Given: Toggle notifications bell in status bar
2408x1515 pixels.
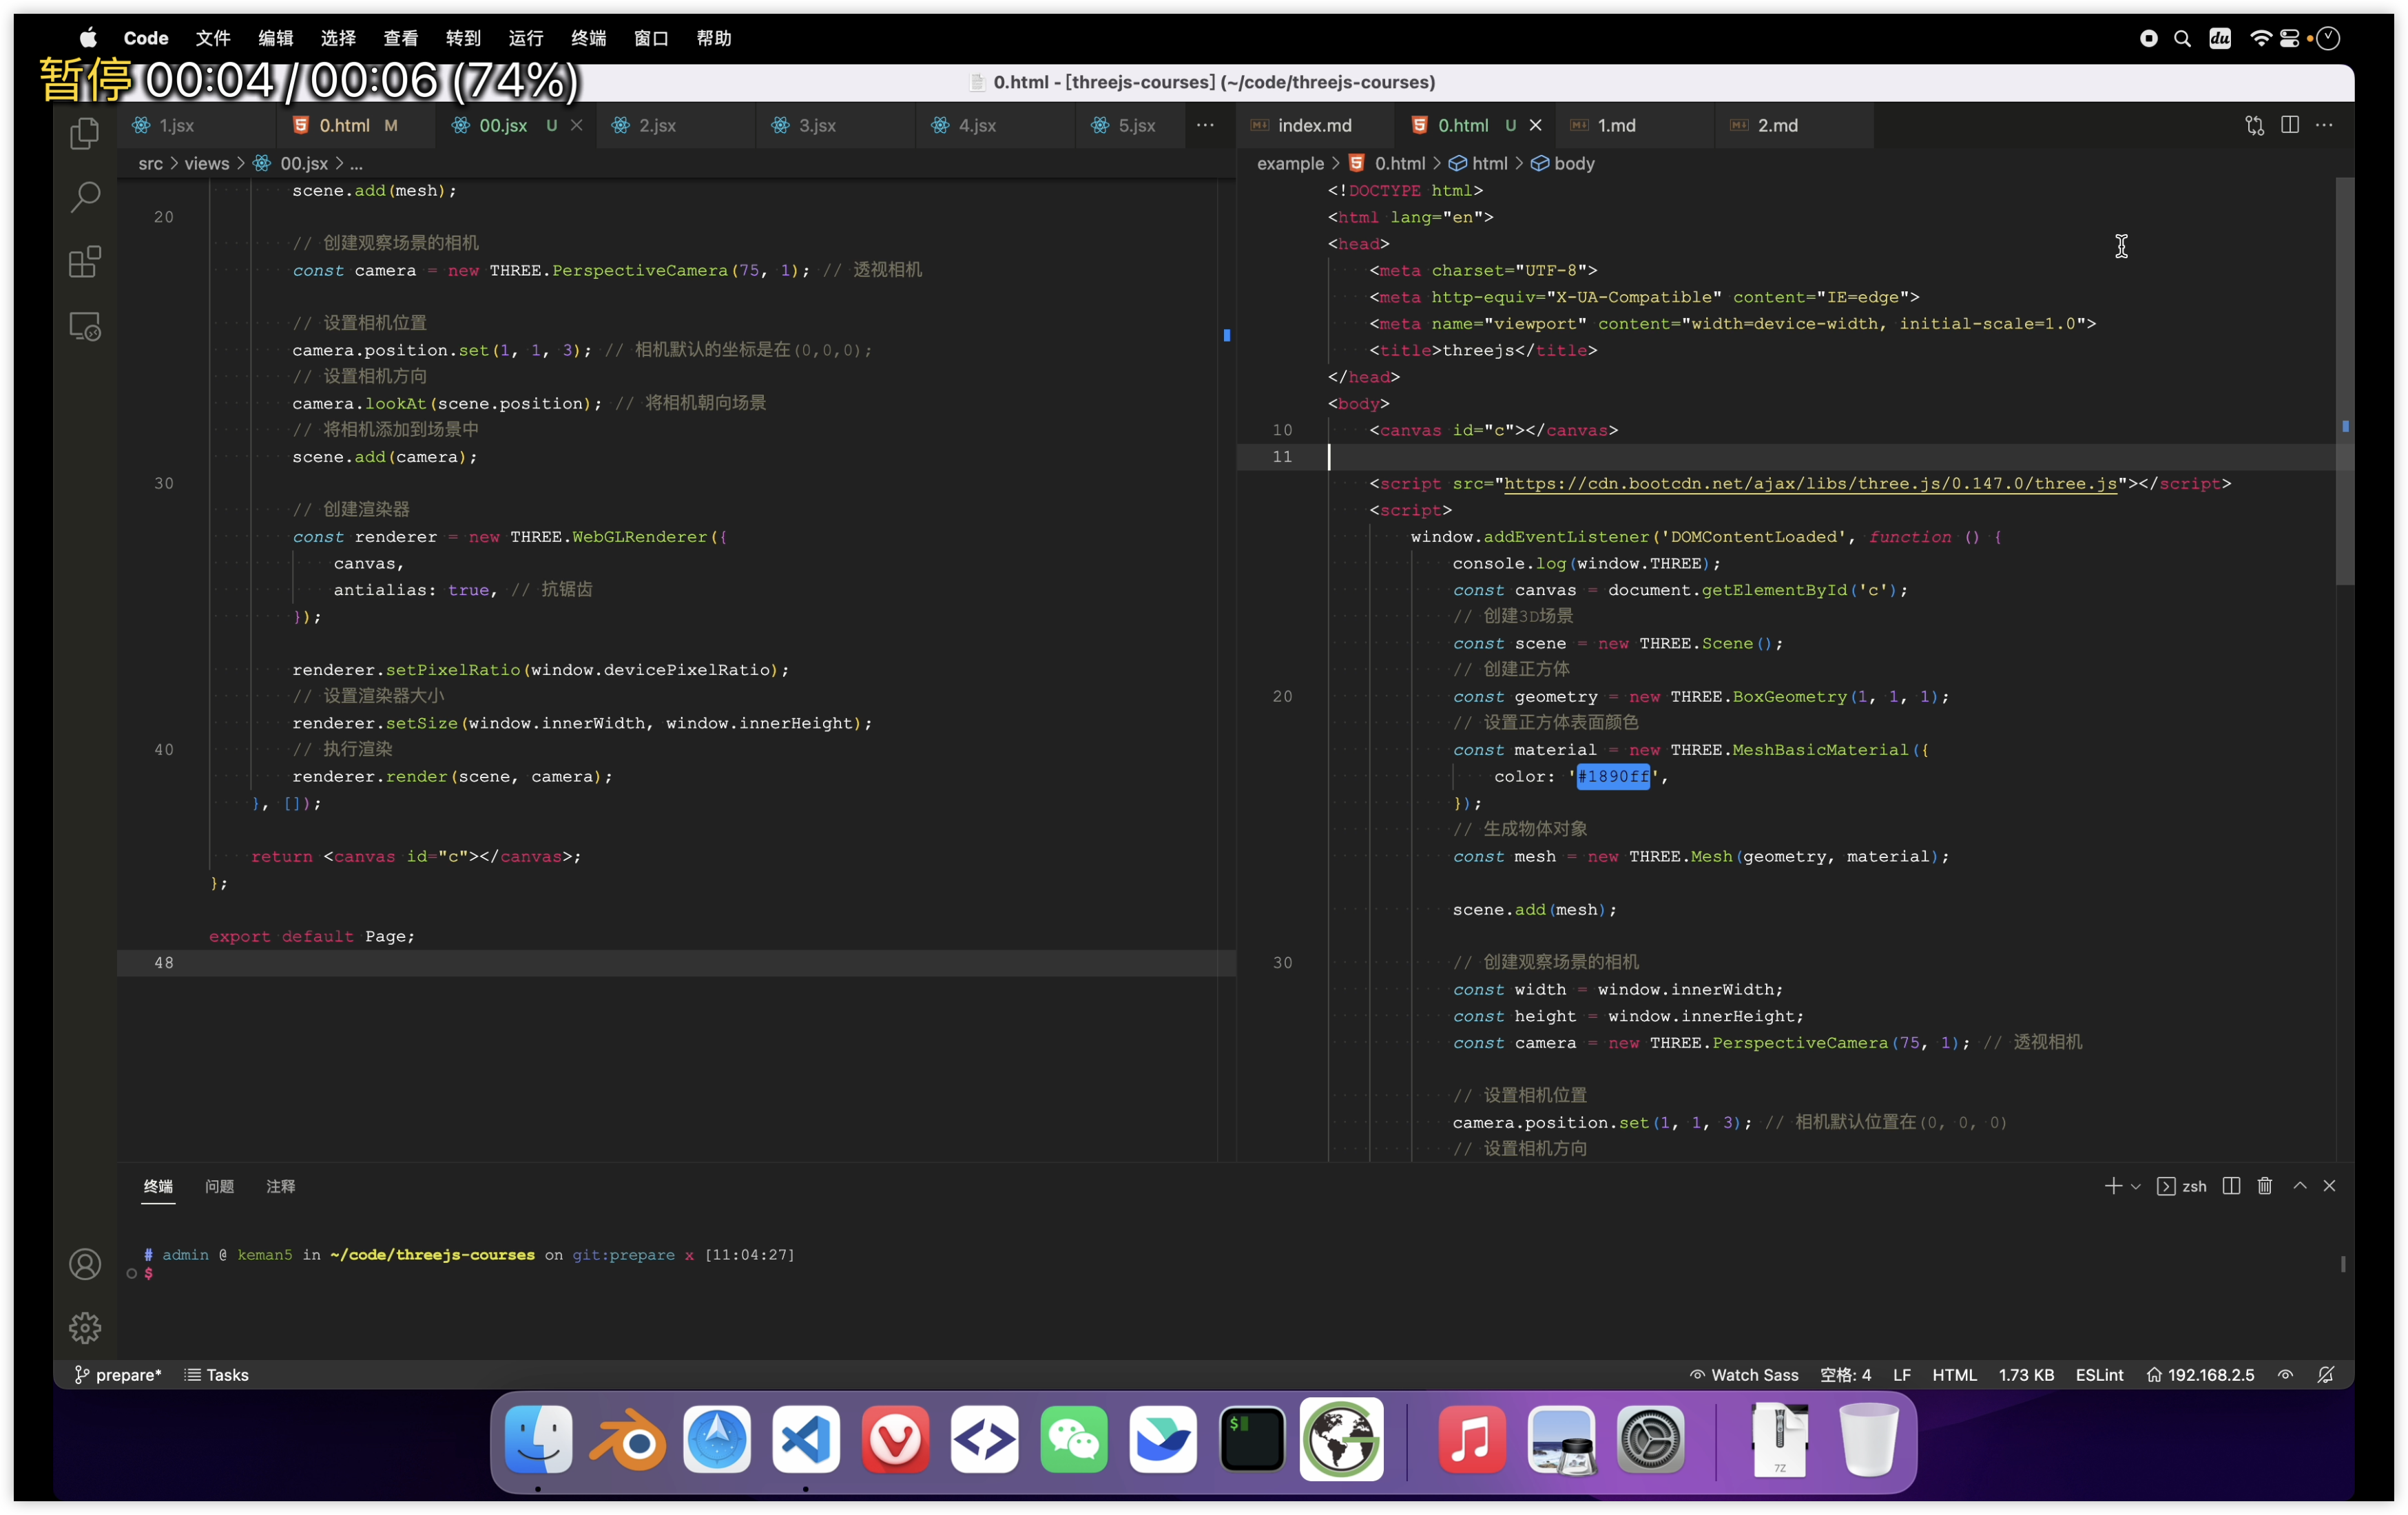Looking at the screenshot, I should click(2326, 1375).
